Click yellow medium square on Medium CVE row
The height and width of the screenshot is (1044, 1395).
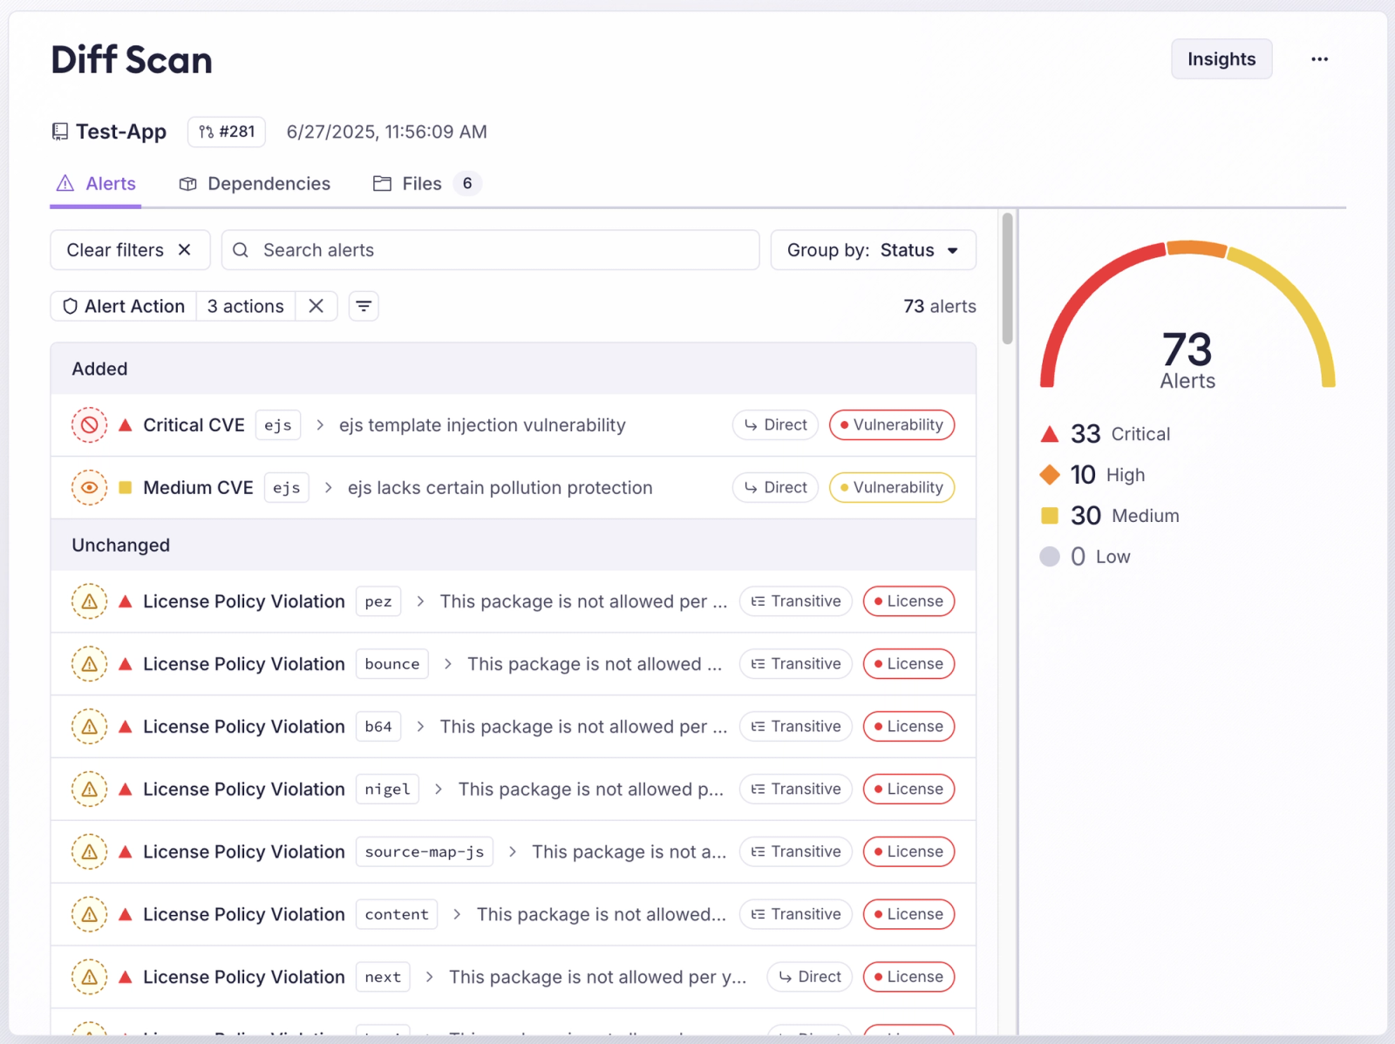click(x=126, y=488)
